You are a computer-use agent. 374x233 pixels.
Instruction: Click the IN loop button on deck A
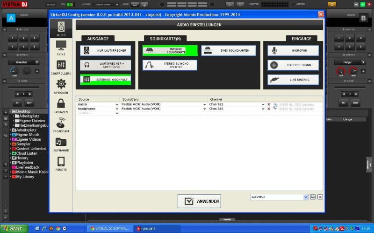[17, 103]
